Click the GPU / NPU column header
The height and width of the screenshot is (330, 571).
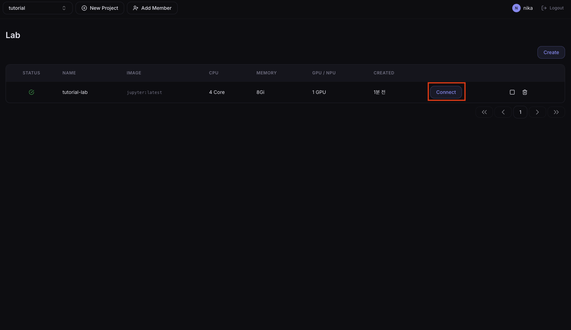click(324, 73)
